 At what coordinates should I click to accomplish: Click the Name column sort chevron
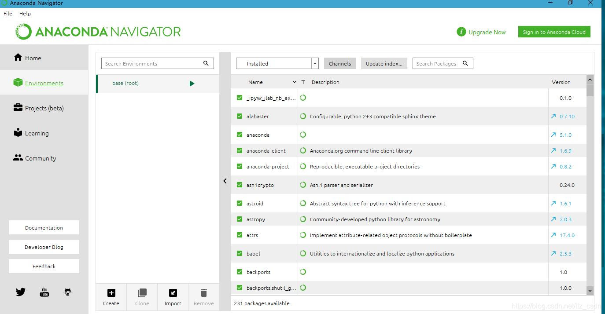point(295,82)
